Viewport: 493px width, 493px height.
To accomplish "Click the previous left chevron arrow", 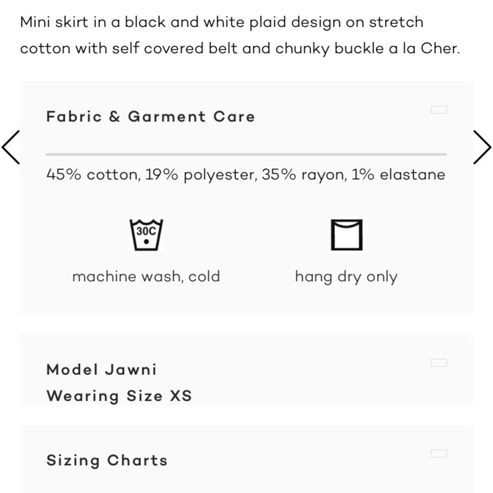I will point(11,147).
